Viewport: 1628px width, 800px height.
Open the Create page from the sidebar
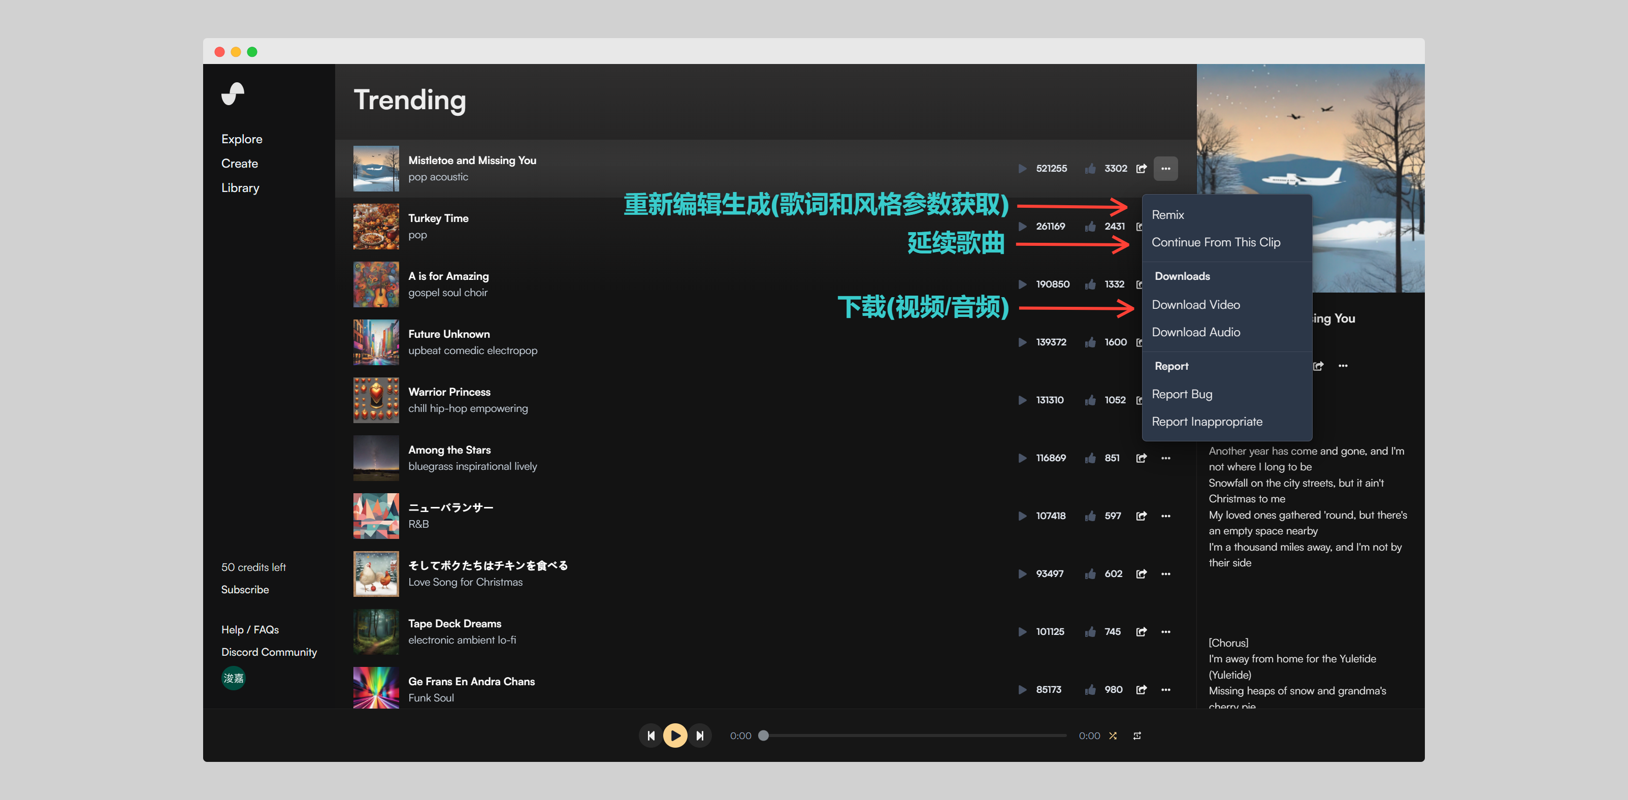(x=240, y=164)
